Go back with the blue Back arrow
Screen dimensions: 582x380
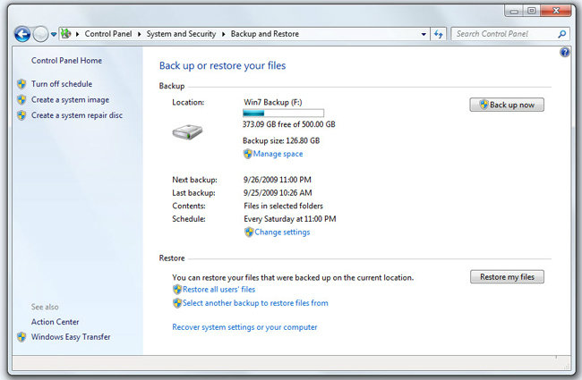[x=22, y=35]
